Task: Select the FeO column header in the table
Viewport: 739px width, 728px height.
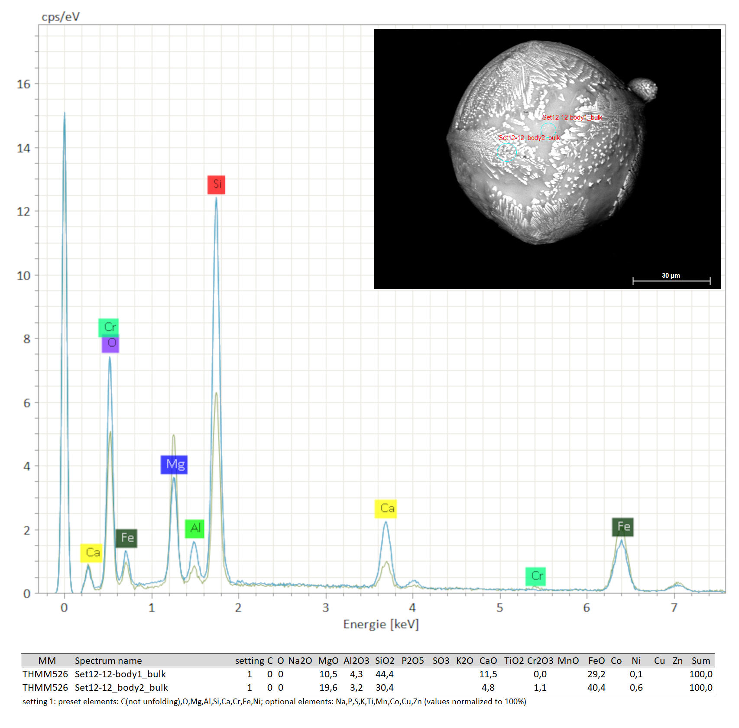Action: point(596,660)
